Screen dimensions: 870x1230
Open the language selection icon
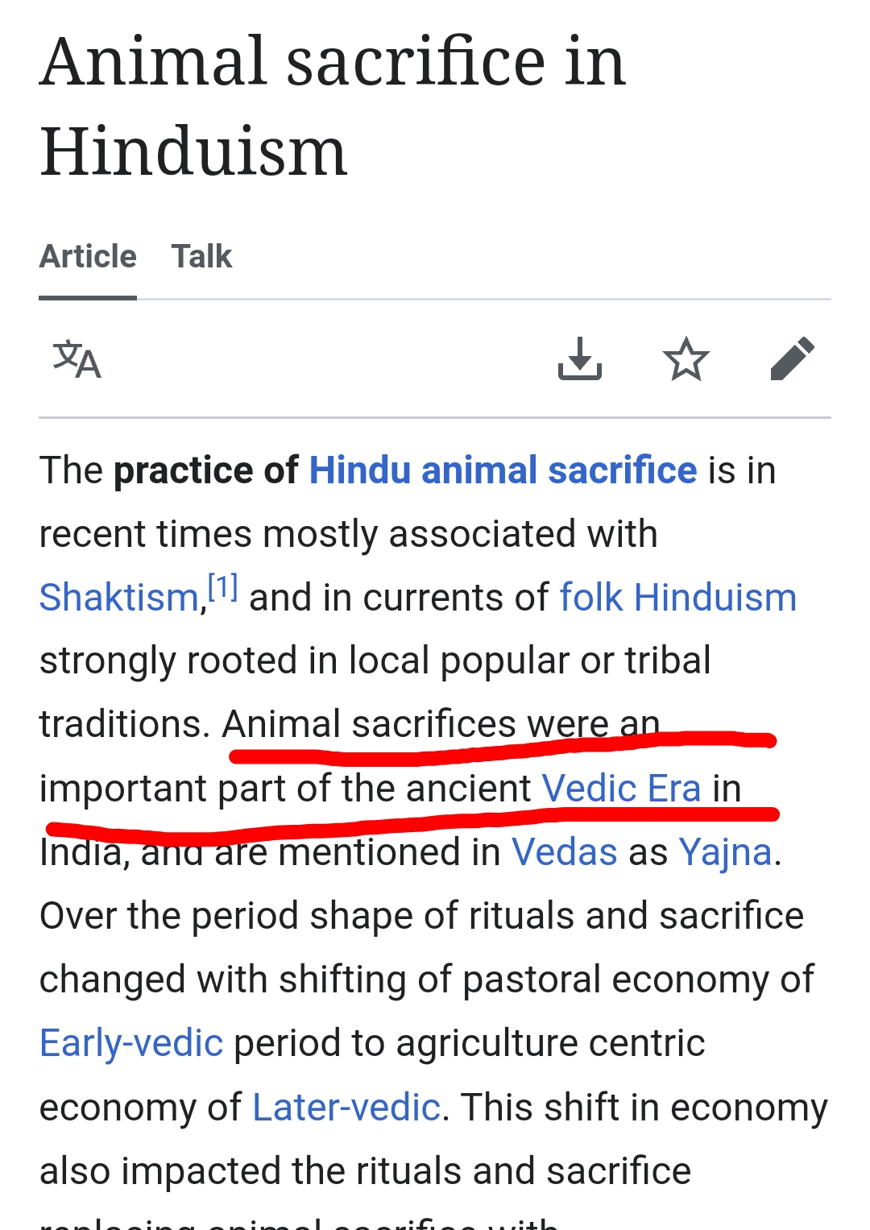[x=77, y=359]
